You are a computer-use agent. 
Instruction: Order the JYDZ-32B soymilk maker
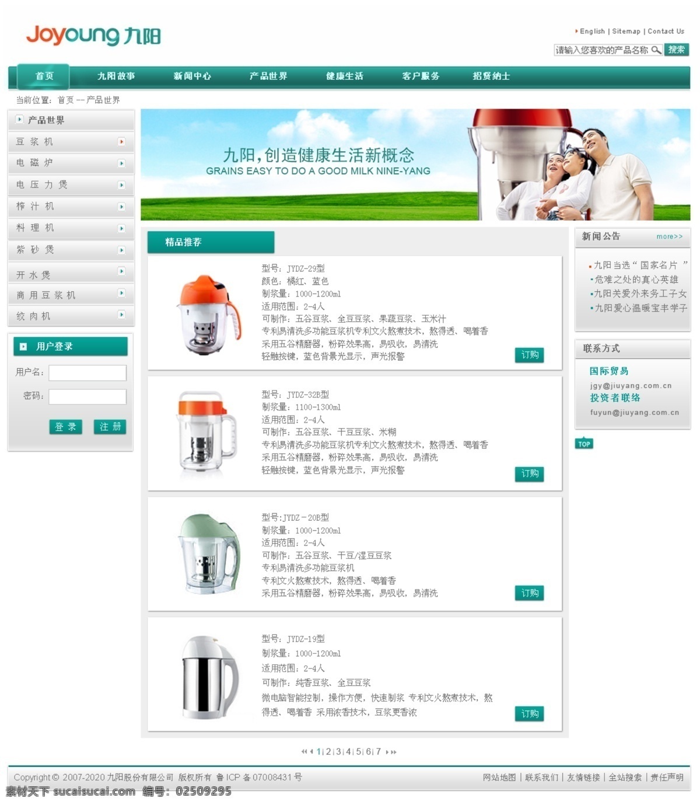(529, 474)
